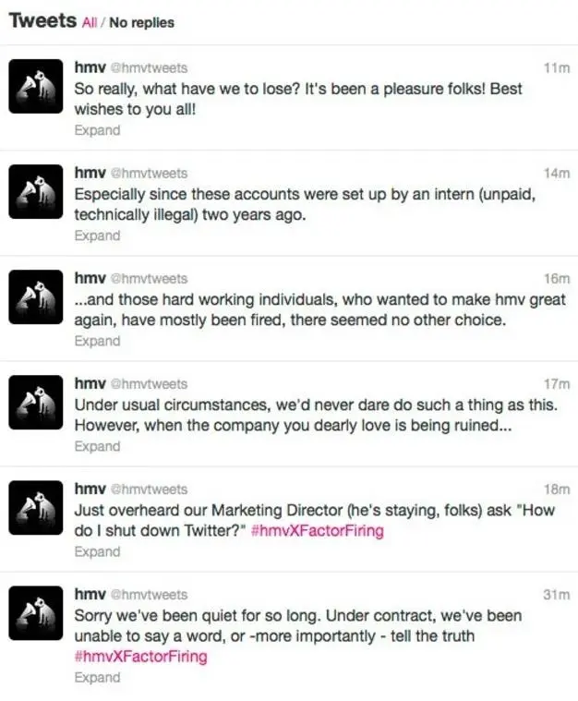Expand the Marketing Director tweet
This screenshot has width=578, height=701.
[97, 551]
